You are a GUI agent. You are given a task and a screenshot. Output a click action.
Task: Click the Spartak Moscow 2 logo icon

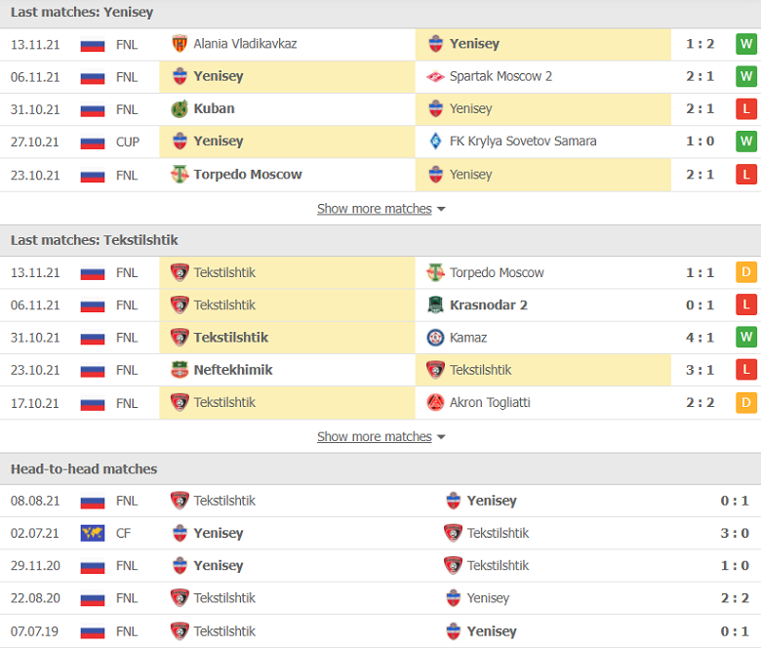(x=435, y=76)
